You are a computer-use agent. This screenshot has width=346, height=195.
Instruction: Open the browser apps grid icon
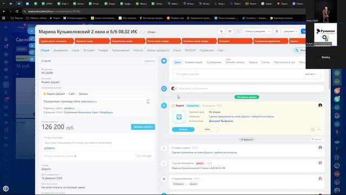tap(4, 18)
